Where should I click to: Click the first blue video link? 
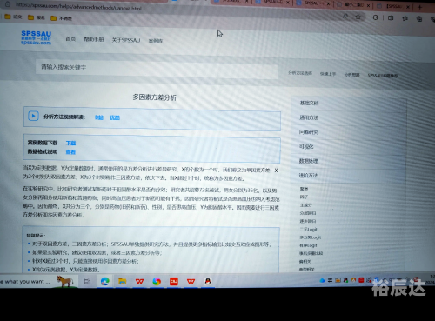tap(99, 117)
